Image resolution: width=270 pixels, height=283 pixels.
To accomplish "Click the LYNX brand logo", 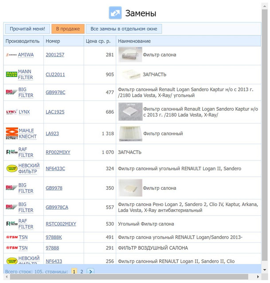I will click(x=12, y=112).
